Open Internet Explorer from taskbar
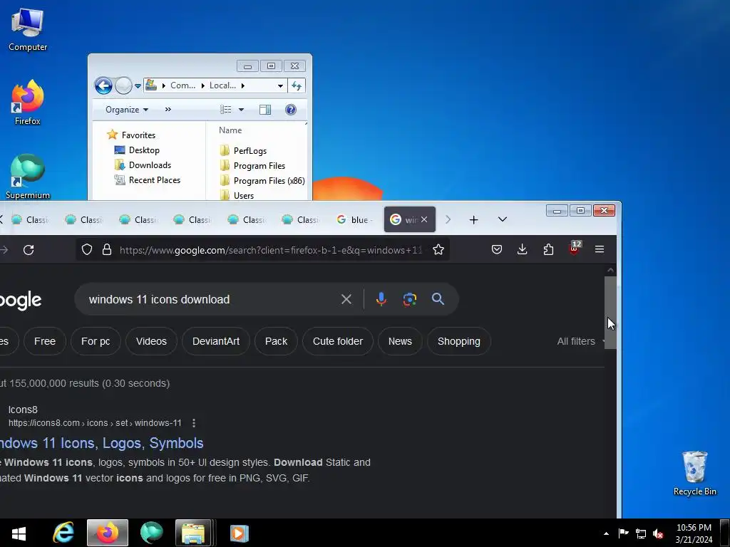This screenshot has width=730, height=547. (63, 533)
